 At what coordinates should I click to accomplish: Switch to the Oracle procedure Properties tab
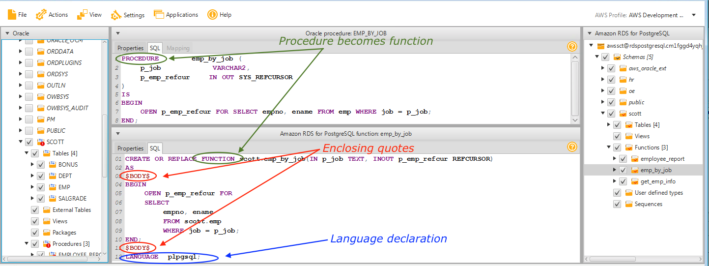click(130, 48)
